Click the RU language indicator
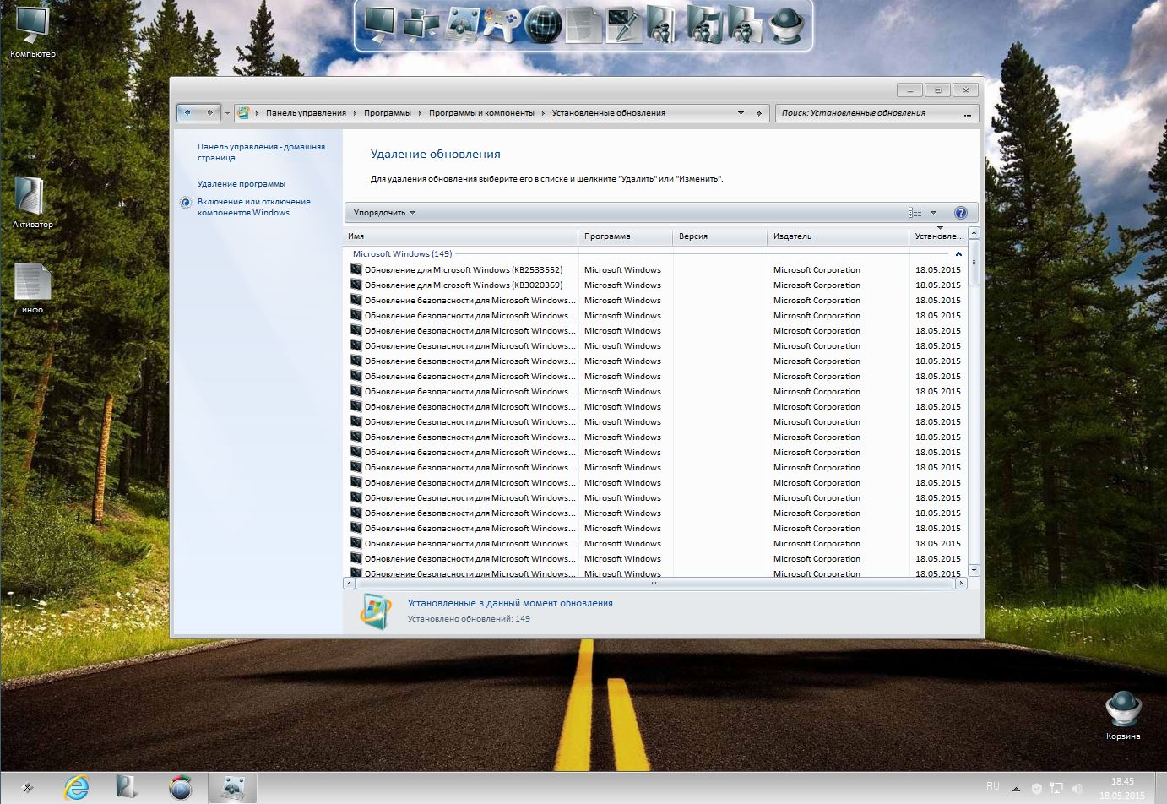1167x804 pixels. click(x=993, y=786)
